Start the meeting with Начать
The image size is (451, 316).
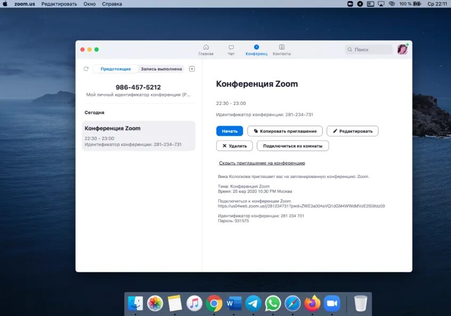coord(229,131)
